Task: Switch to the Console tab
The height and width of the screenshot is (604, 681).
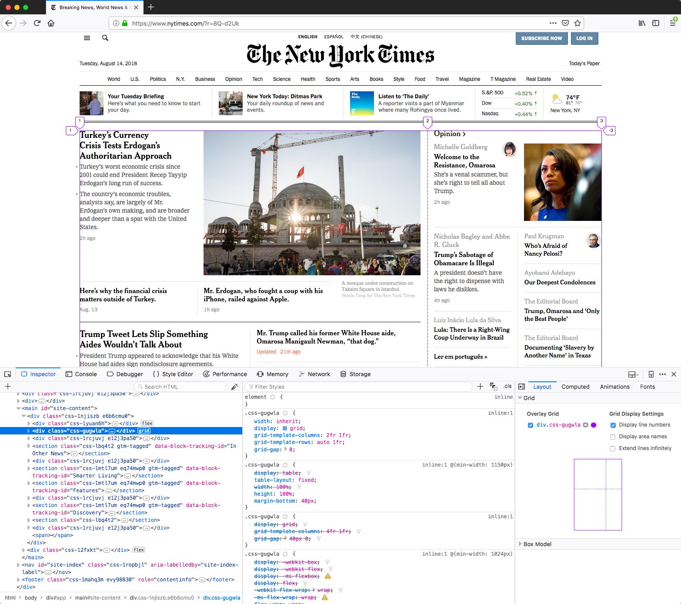Action: pyautogui.click(x=81, y=374)
